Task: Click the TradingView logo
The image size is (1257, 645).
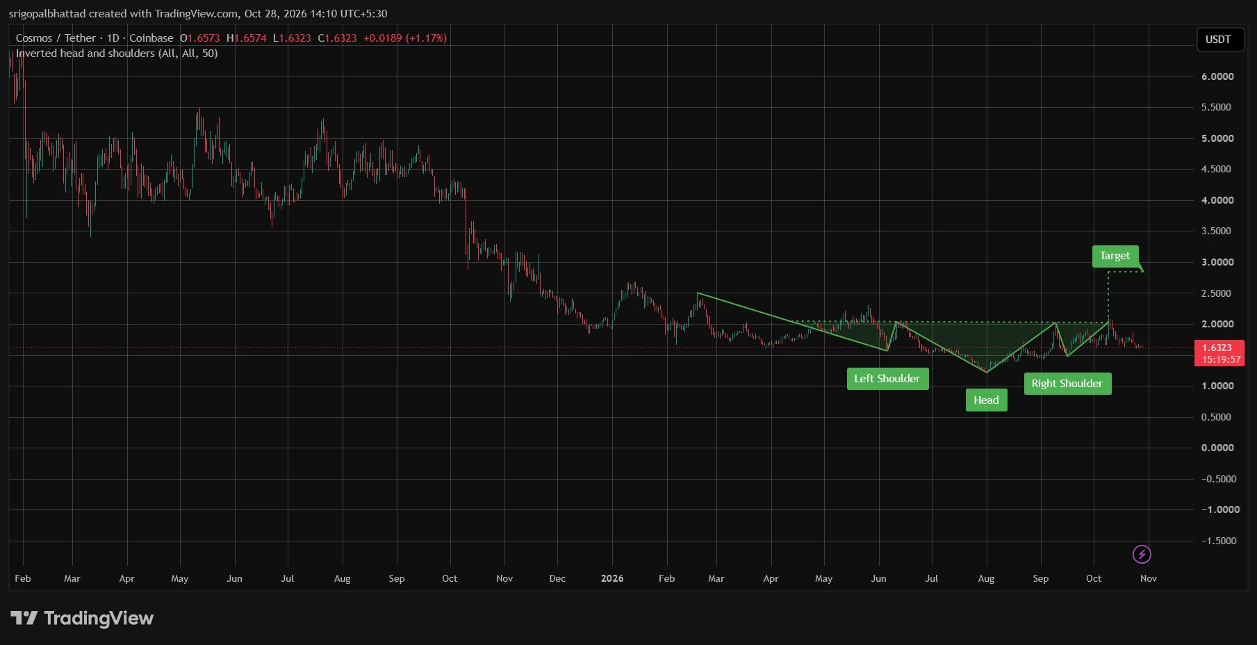Action: (82, 618)
